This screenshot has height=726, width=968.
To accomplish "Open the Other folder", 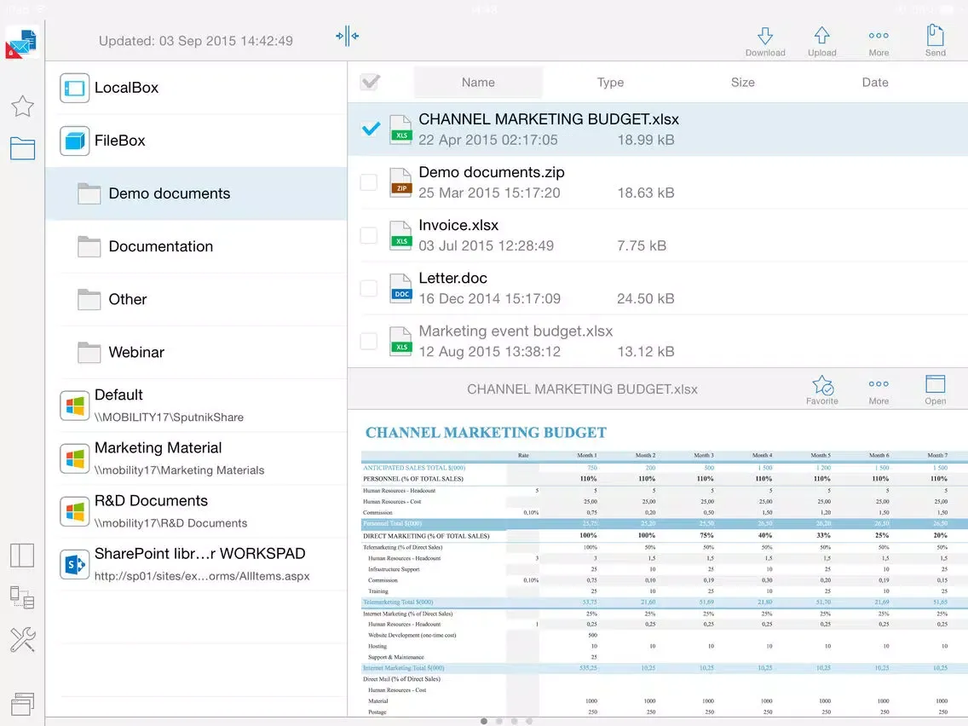I will 196,299.
